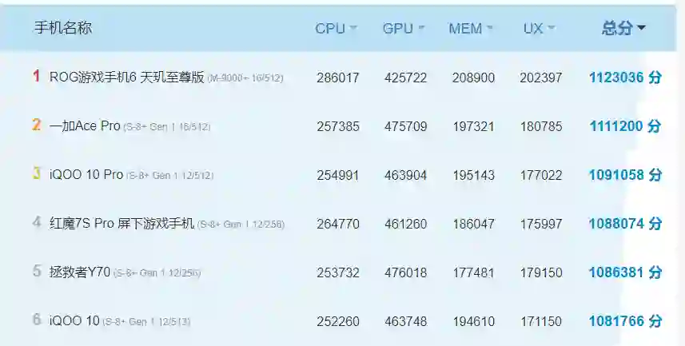The image size is (685, 346).
Task: Select total score 1086381 分
Action: point(625,272)
